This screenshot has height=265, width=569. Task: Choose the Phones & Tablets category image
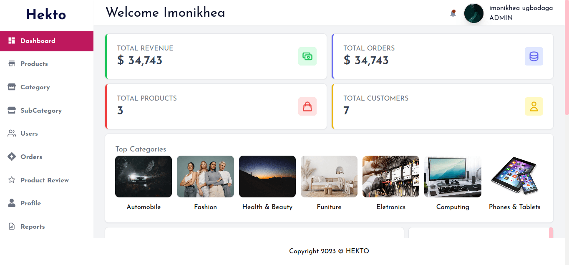click(514, 177)
